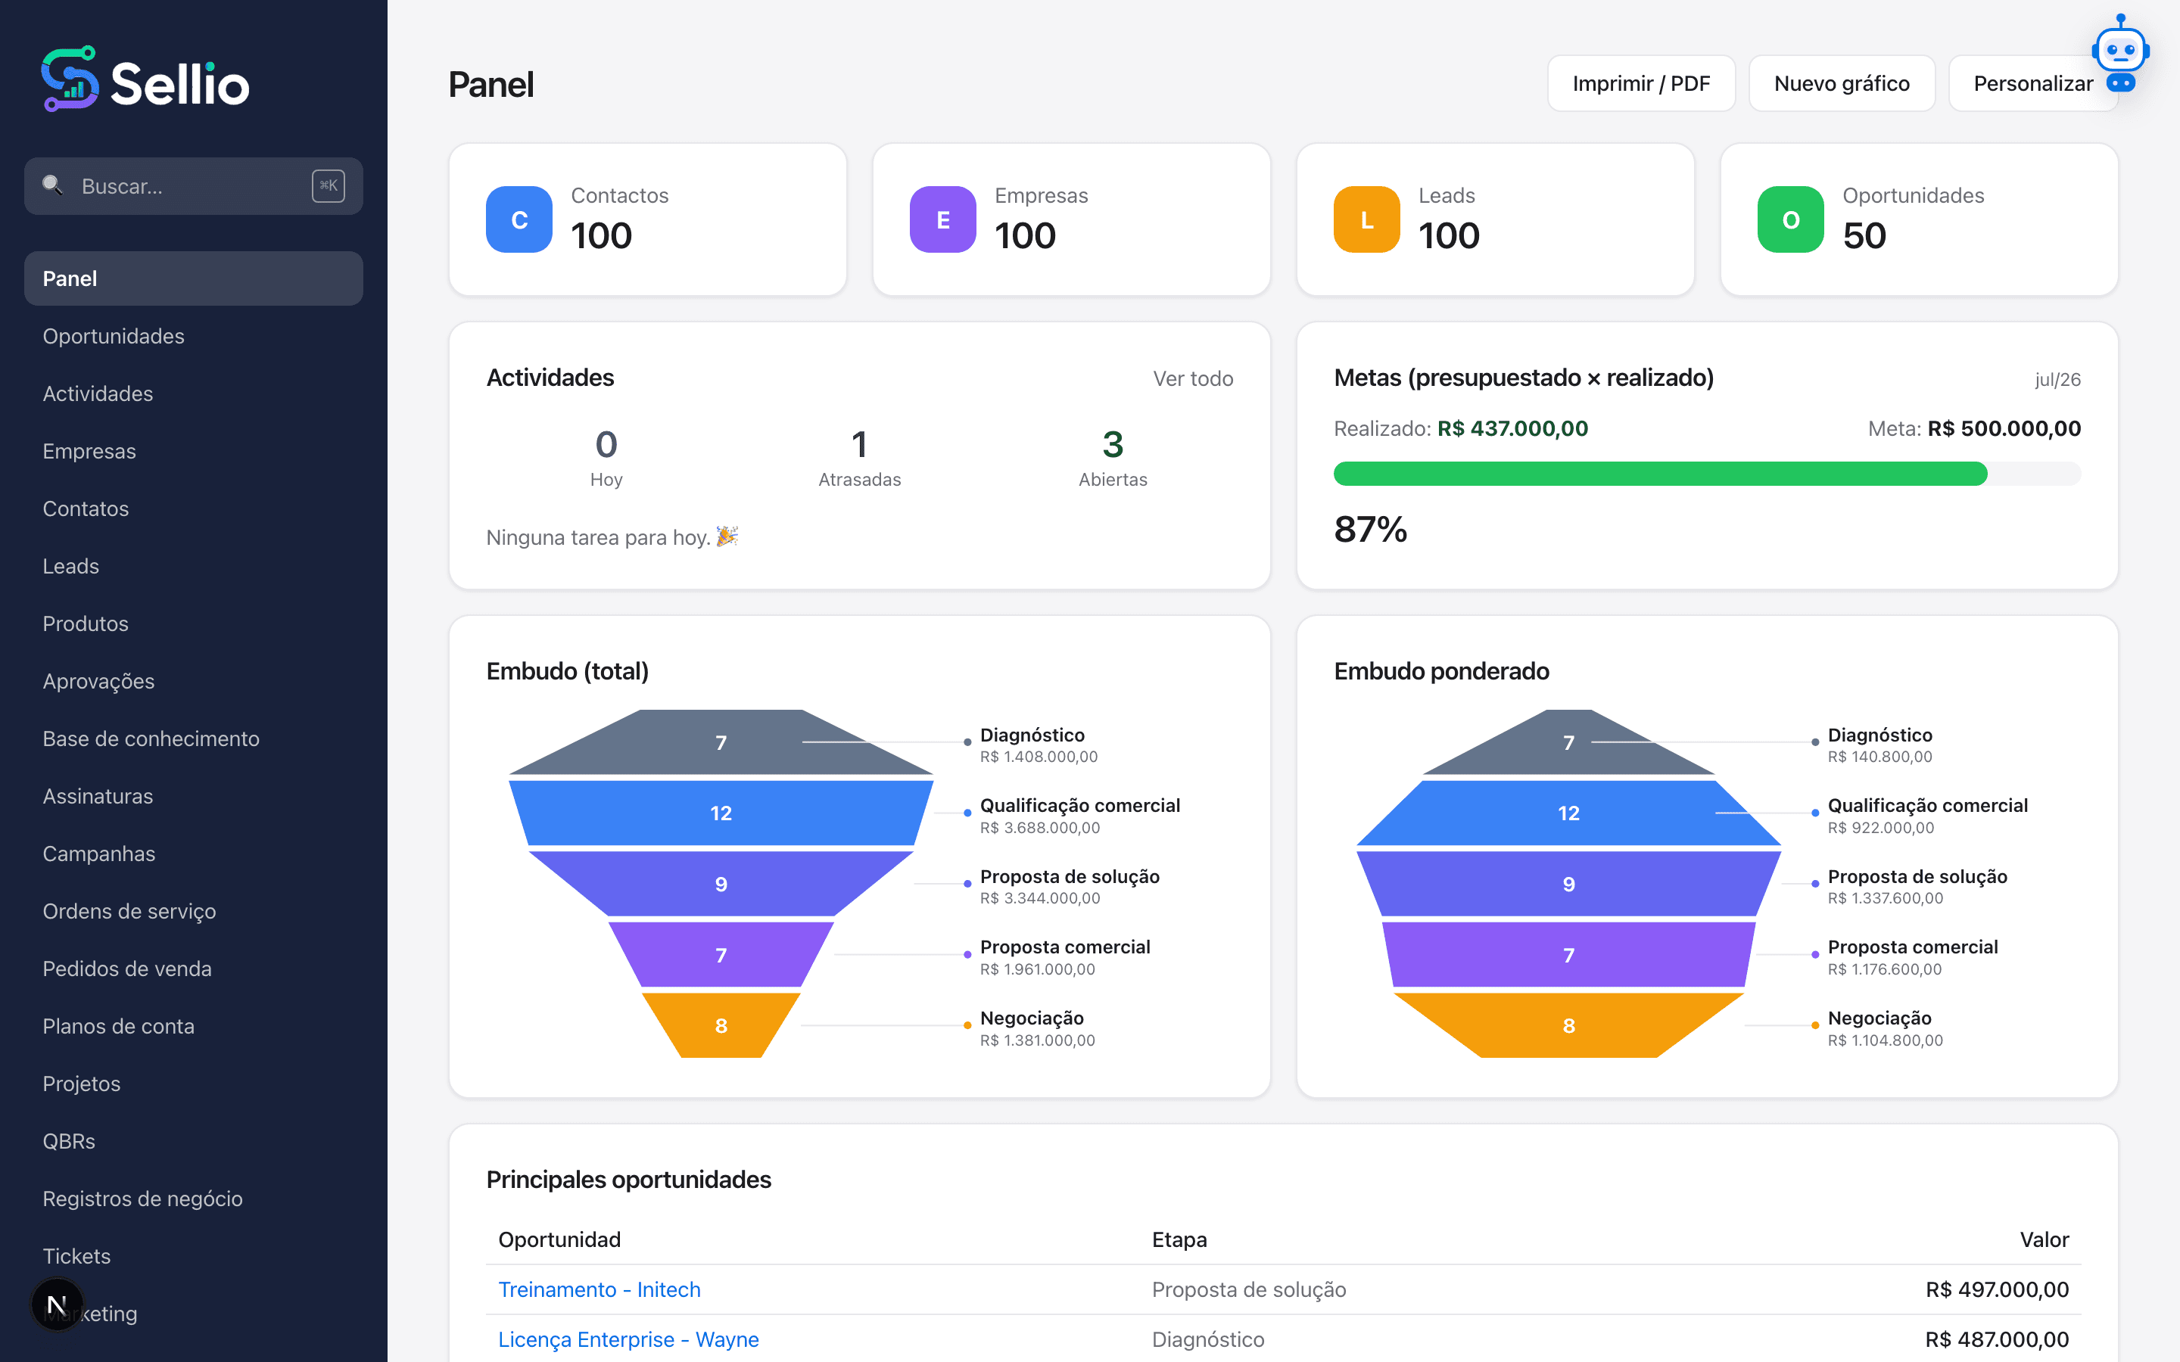Click the Etapa column header
The image size is (2180, 1362).
(x=1179, y=1239)
